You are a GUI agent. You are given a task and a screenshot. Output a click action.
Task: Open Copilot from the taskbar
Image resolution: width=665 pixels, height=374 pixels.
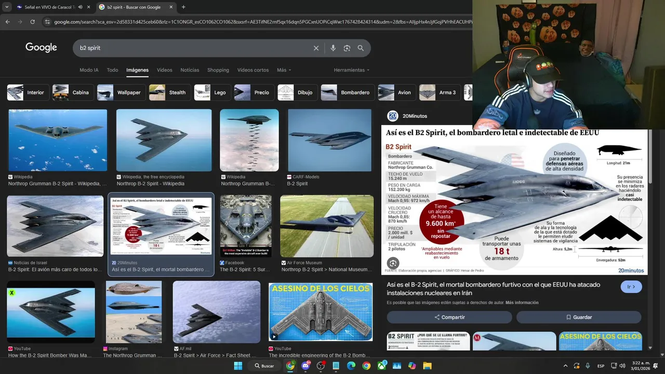(x=412, y=366)
